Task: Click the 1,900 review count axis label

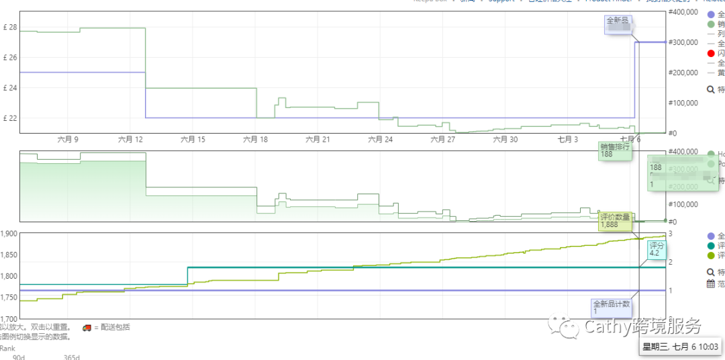Action: tap(9, 234)
